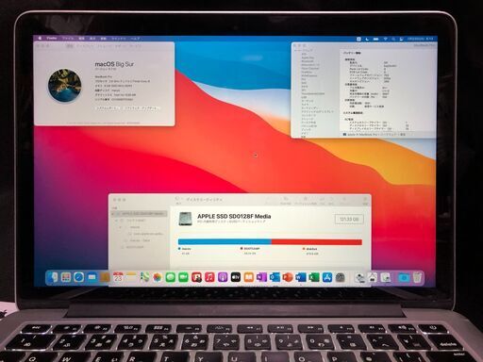This screenshot has height=362, width=483.
Task: Open Books from the Dock
Action: (x=249, y=277)
